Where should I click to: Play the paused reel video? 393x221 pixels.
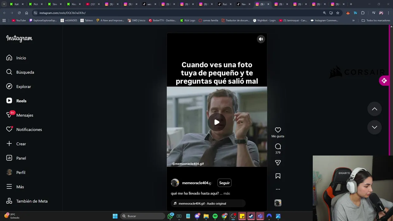[217, 122]
